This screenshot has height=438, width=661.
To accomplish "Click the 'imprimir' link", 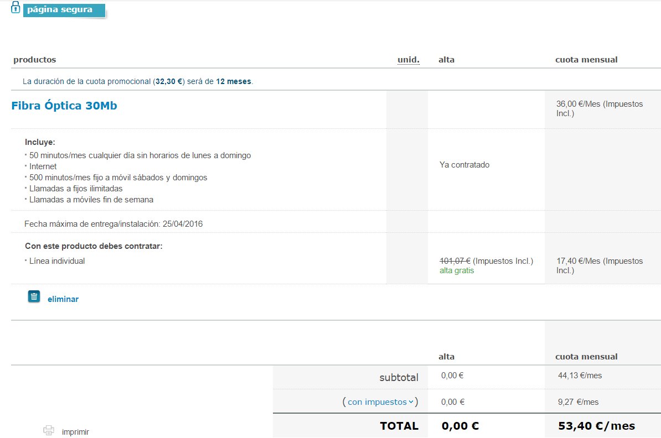I will pyautogui.click(x=75, y=432).
